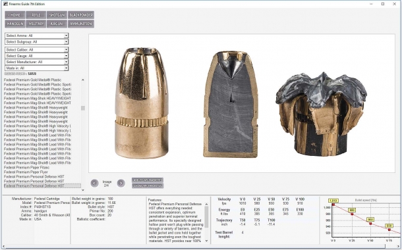402x250 pixels.
Task: Select Federal Premium Paper Fitasc in list
Action: (x=26, y=167)
